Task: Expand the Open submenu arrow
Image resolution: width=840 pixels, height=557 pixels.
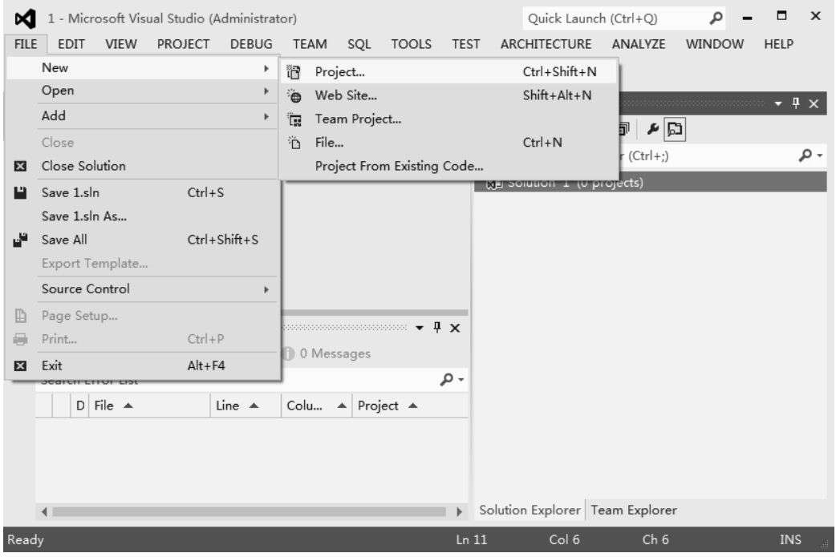Action: pyautogui.click(x=266, y=91)
